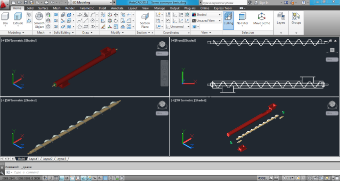Toggle Ortho mode in status bar
This screenshot has width=340, height=181.
62,179
